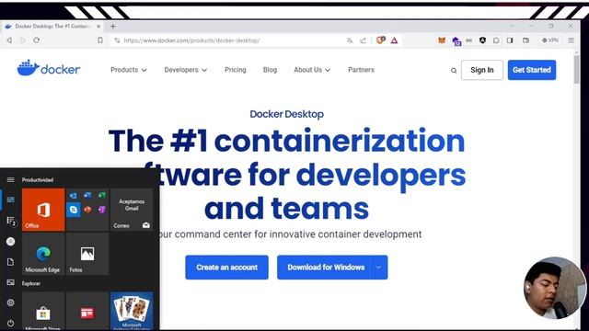Bookmark this page with the bookmark icon
589x331 pixels.
[x=100, y=40]
